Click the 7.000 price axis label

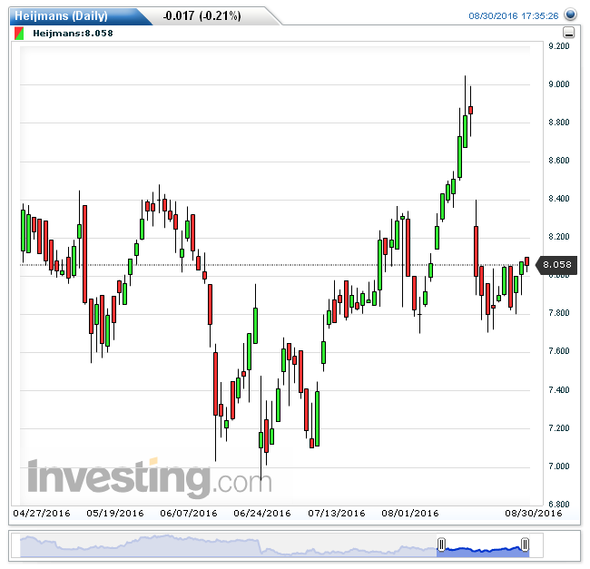pyautogui.click(x=559, y=466)
